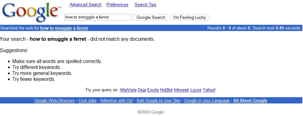Open Google Web Directory link
The image size is (303, 116).
[x=55, y=100]
